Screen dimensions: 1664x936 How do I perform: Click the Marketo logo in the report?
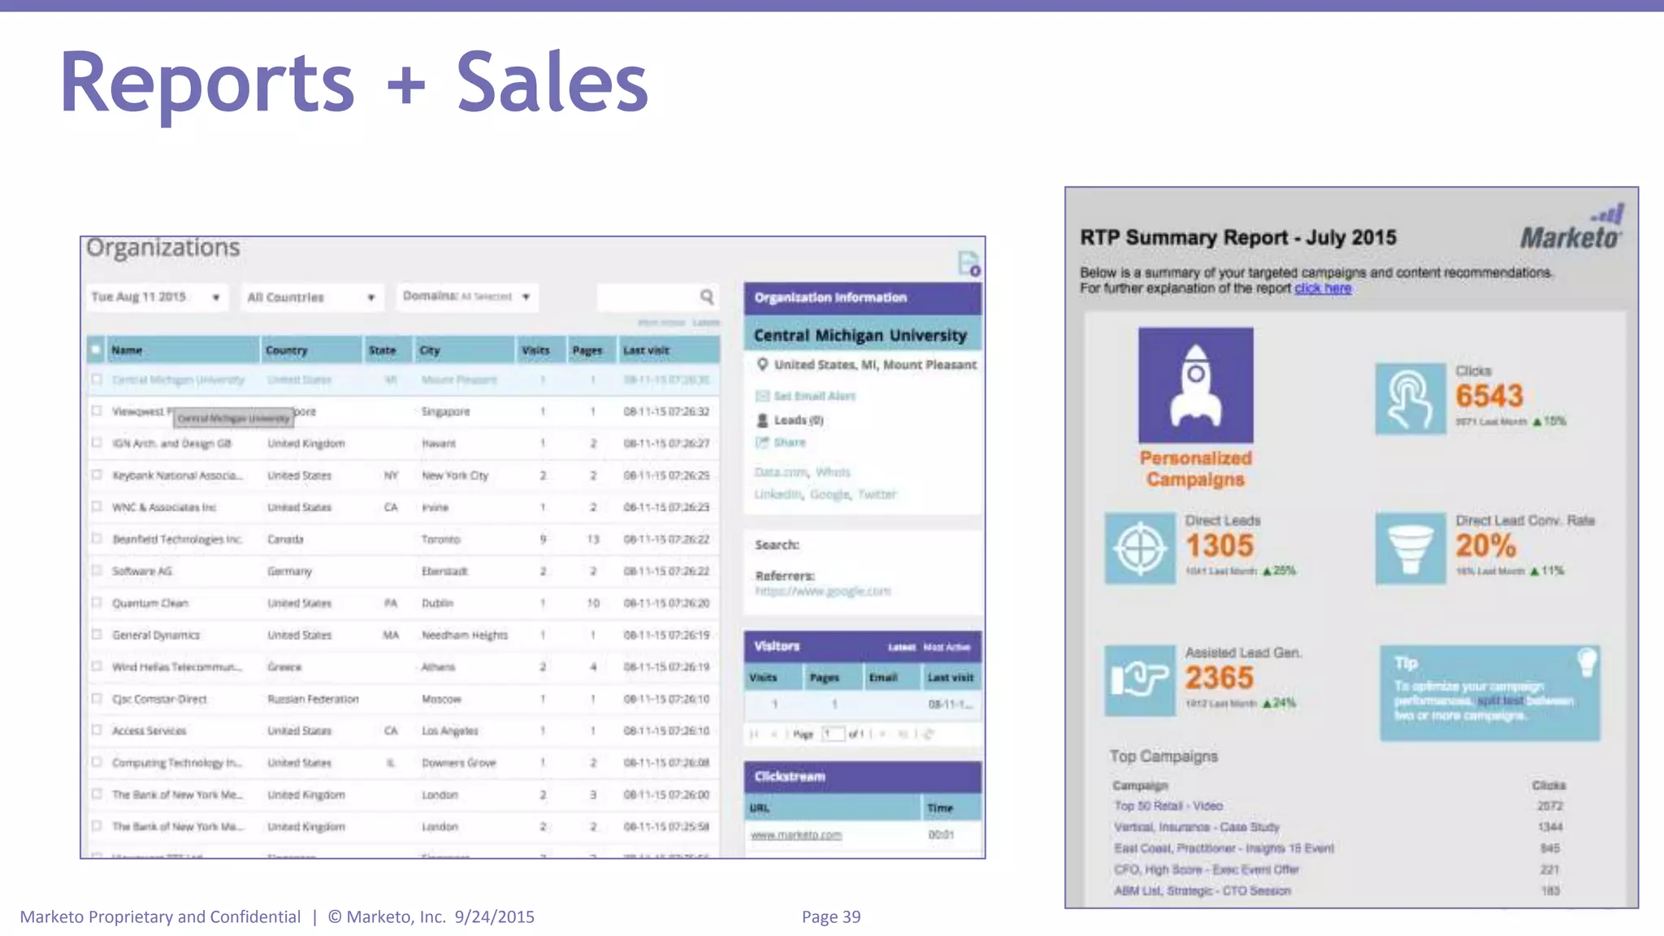[1571, 227]
